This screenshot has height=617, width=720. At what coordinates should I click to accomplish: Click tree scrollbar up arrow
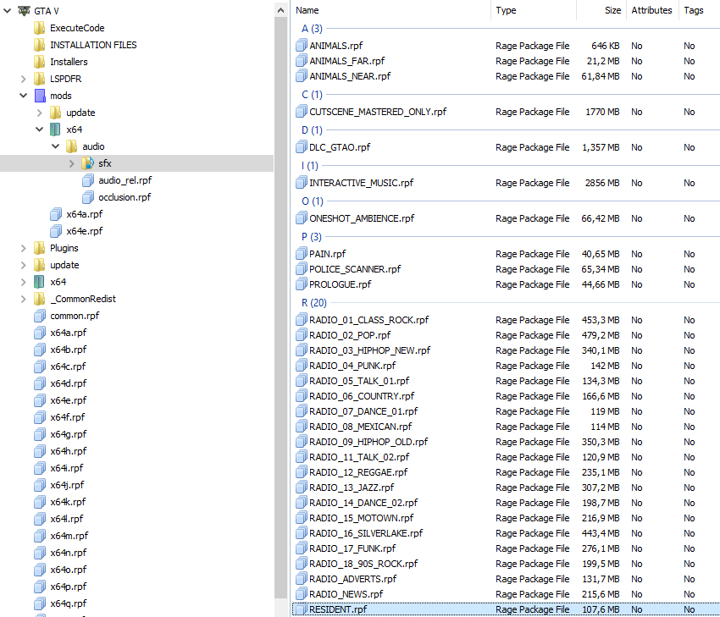click(281, 10)
